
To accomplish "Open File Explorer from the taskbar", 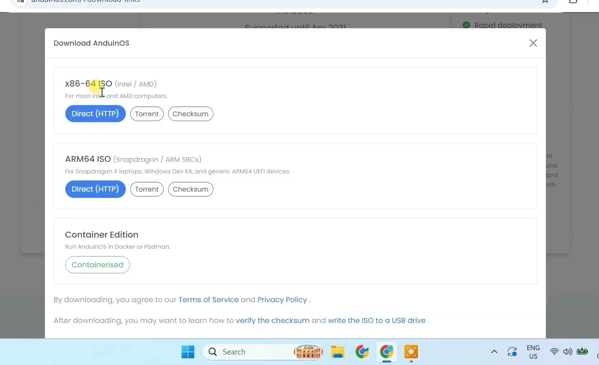I will pyautogui.click(x=337, y=352).
